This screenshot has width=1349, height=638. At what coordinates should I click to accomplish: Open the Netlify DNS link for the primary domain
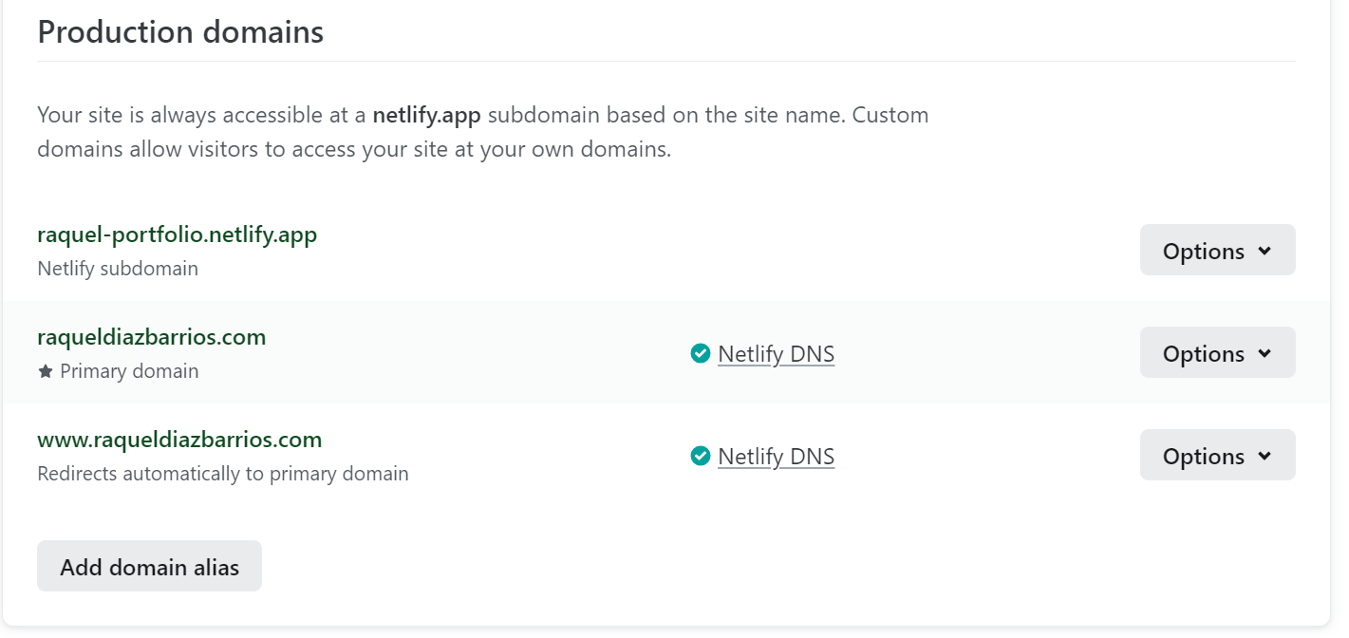pyautogui.click(x=776, y=354)
